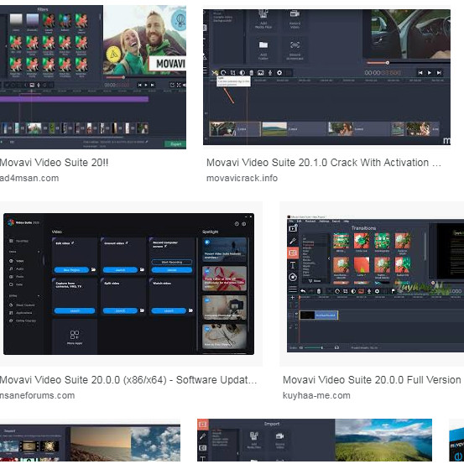Click Crop icon in movavicrack.info image toolbar

pyautogui.click(x=233, y=73)
